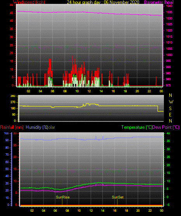
Task: Pick the 1000 barometer axis value
Action: pos(169,55)
